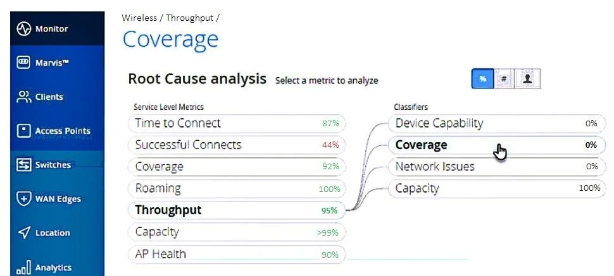Select the Location arrow icon

[x=24, y=232]
